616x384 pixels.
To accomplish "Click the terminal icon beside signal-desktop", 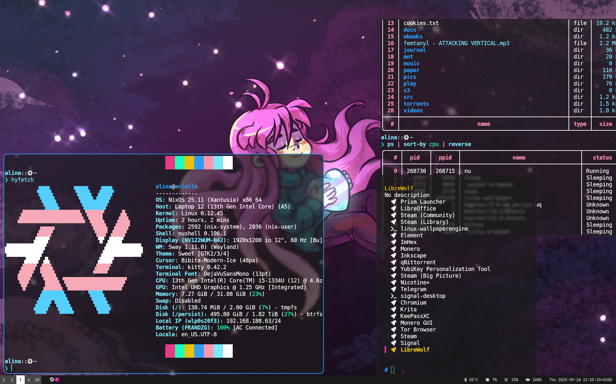I will tap(394, 296).
